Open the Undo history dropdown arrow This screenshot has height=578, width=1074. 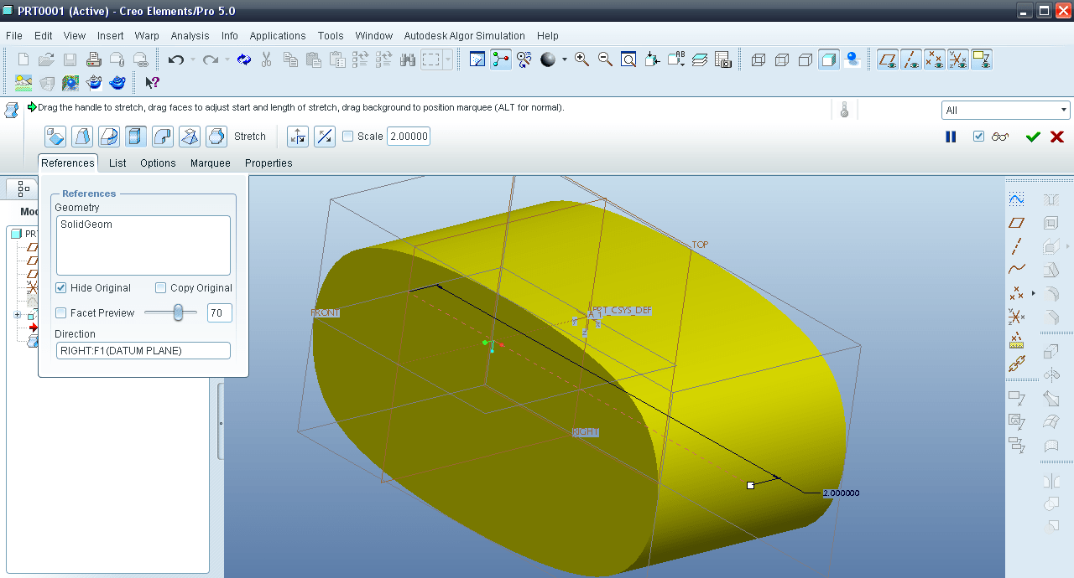tap(193, 59)
